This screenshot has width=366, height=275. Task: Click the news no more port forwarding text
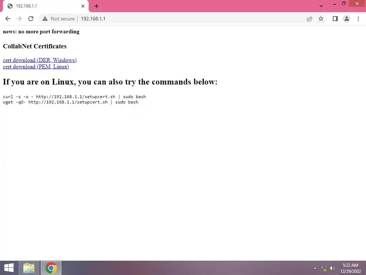point(41,32)
